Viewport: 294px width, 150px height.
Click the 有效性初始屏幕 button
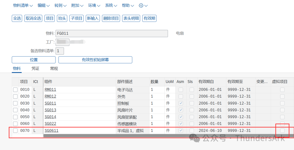pos(95,60)
